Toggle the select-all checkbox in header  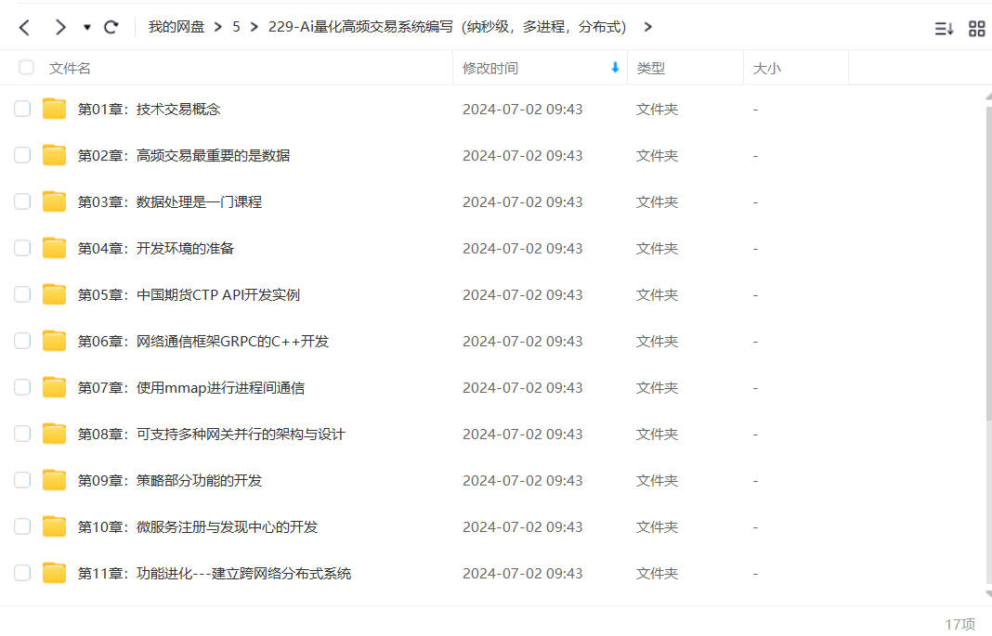click(x=26, y=67)
